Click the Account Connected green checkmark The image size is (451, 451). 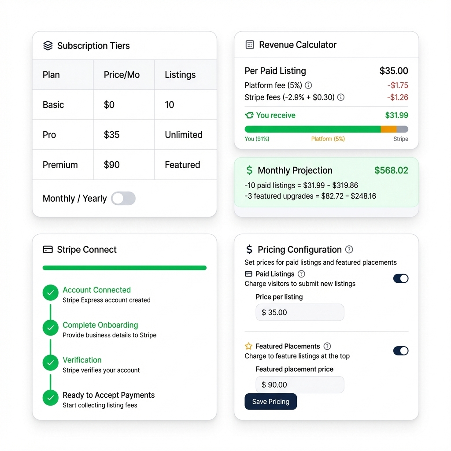tap(50, 293)
